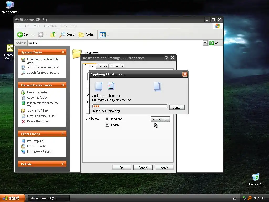Click the Advanced... button
This screenshot has height=202, width=269.
pyautogui.click(x=160, y=119)
